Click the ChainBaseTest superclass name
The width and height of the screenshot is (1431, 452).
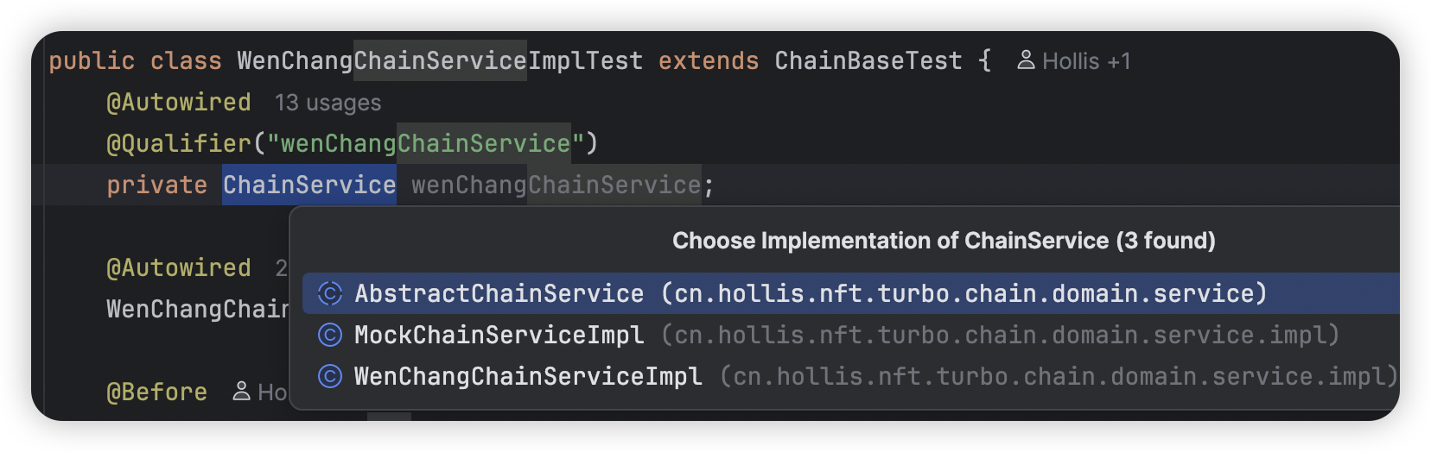pyautogui.click(x=868, y=60)
